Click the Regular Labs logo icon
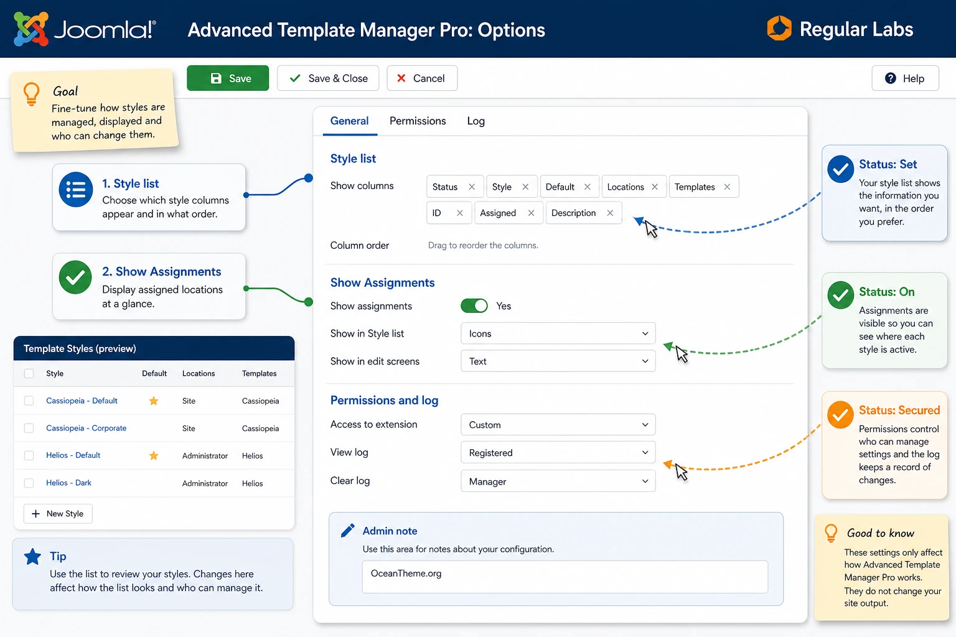Screen dimensions: 956x637 pyautogui.click(x=779, y=28)
